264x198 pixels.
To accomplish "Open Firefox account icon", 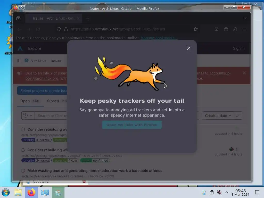I will tap(226, 29).
